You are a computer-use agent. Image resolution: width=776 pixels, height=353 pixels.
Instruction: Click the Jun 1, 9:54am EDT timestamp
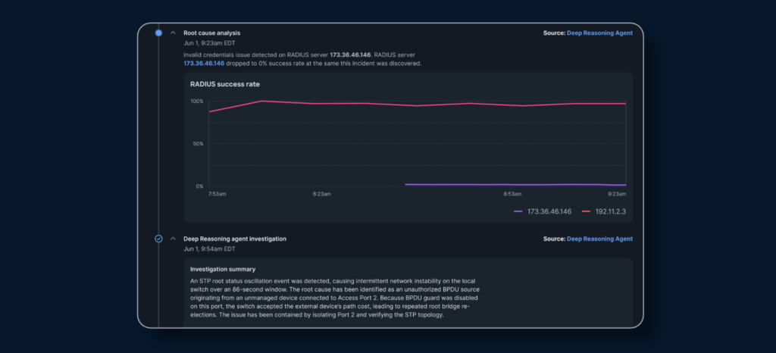click(209, 248)
